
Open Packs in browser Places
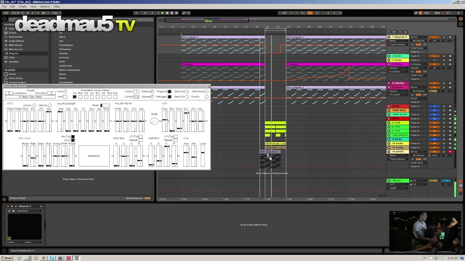click(12, 74)
